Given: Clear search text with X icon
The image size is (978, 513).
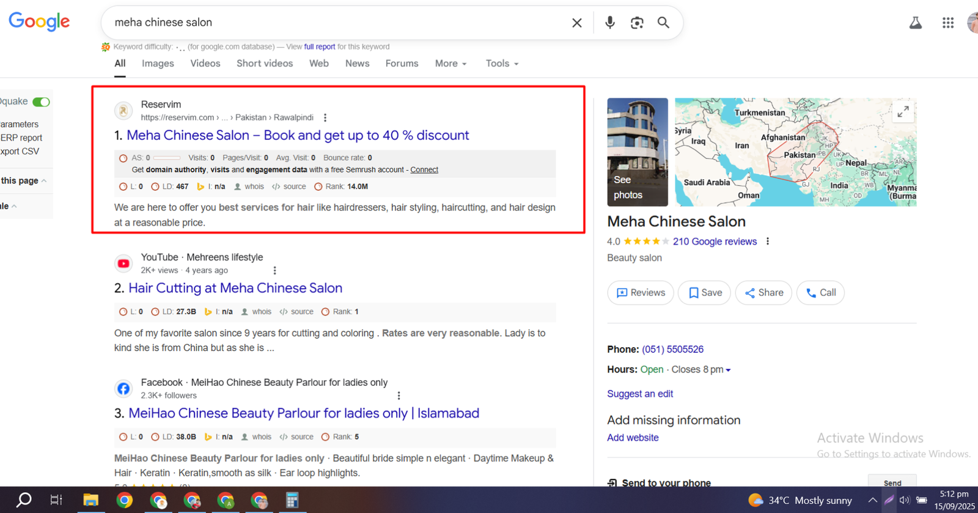Looking at the screenshot, I should click(x=576, y=23).
